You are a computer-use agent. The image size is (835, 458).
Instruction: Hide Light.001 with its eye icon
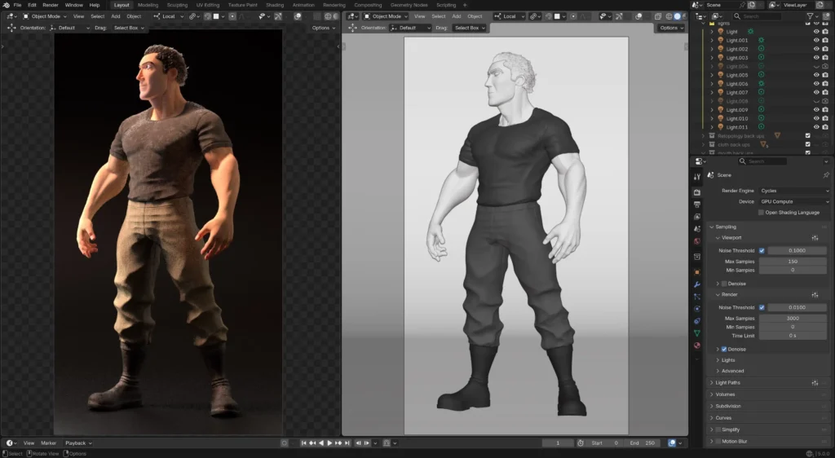click(x=815, y=41)
